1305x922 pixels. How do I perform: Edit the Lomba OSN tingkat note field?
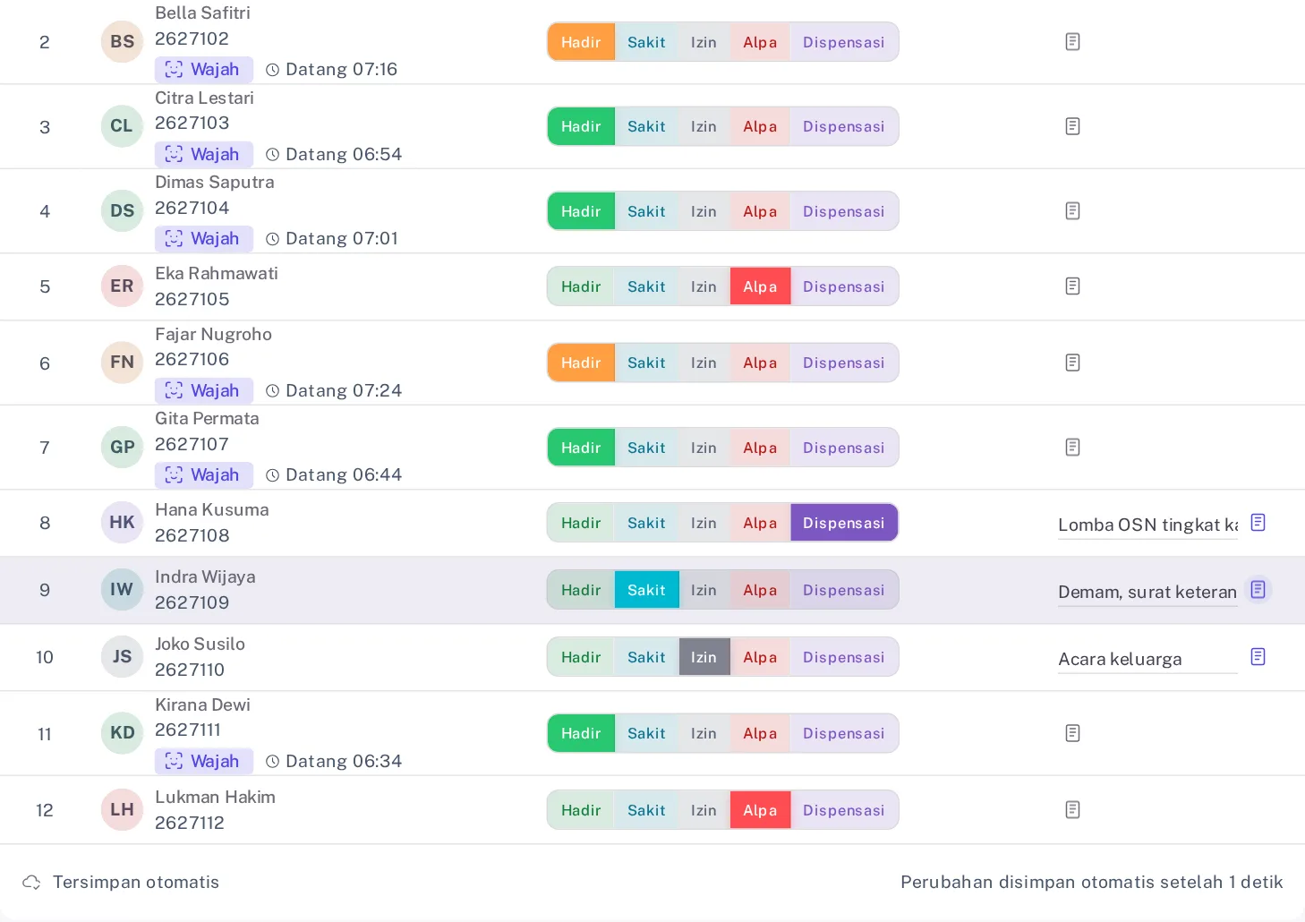(x=1147, y=525)
